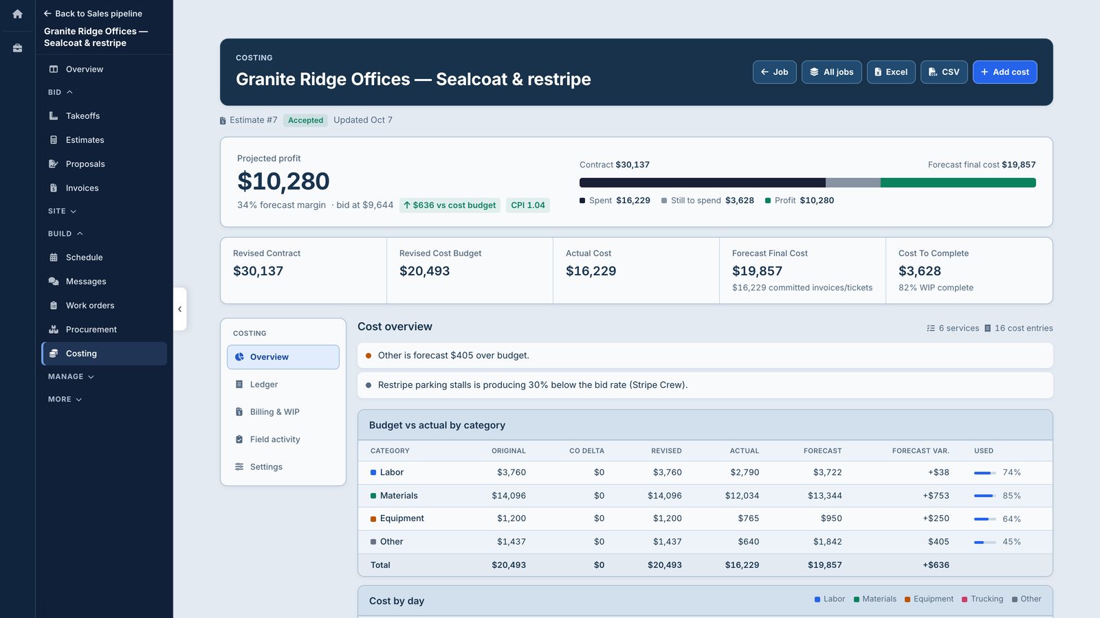This screenshot has height=618, width=1100.
Task: Open the Takeoffs page
Action: click(x=104, y=116)
